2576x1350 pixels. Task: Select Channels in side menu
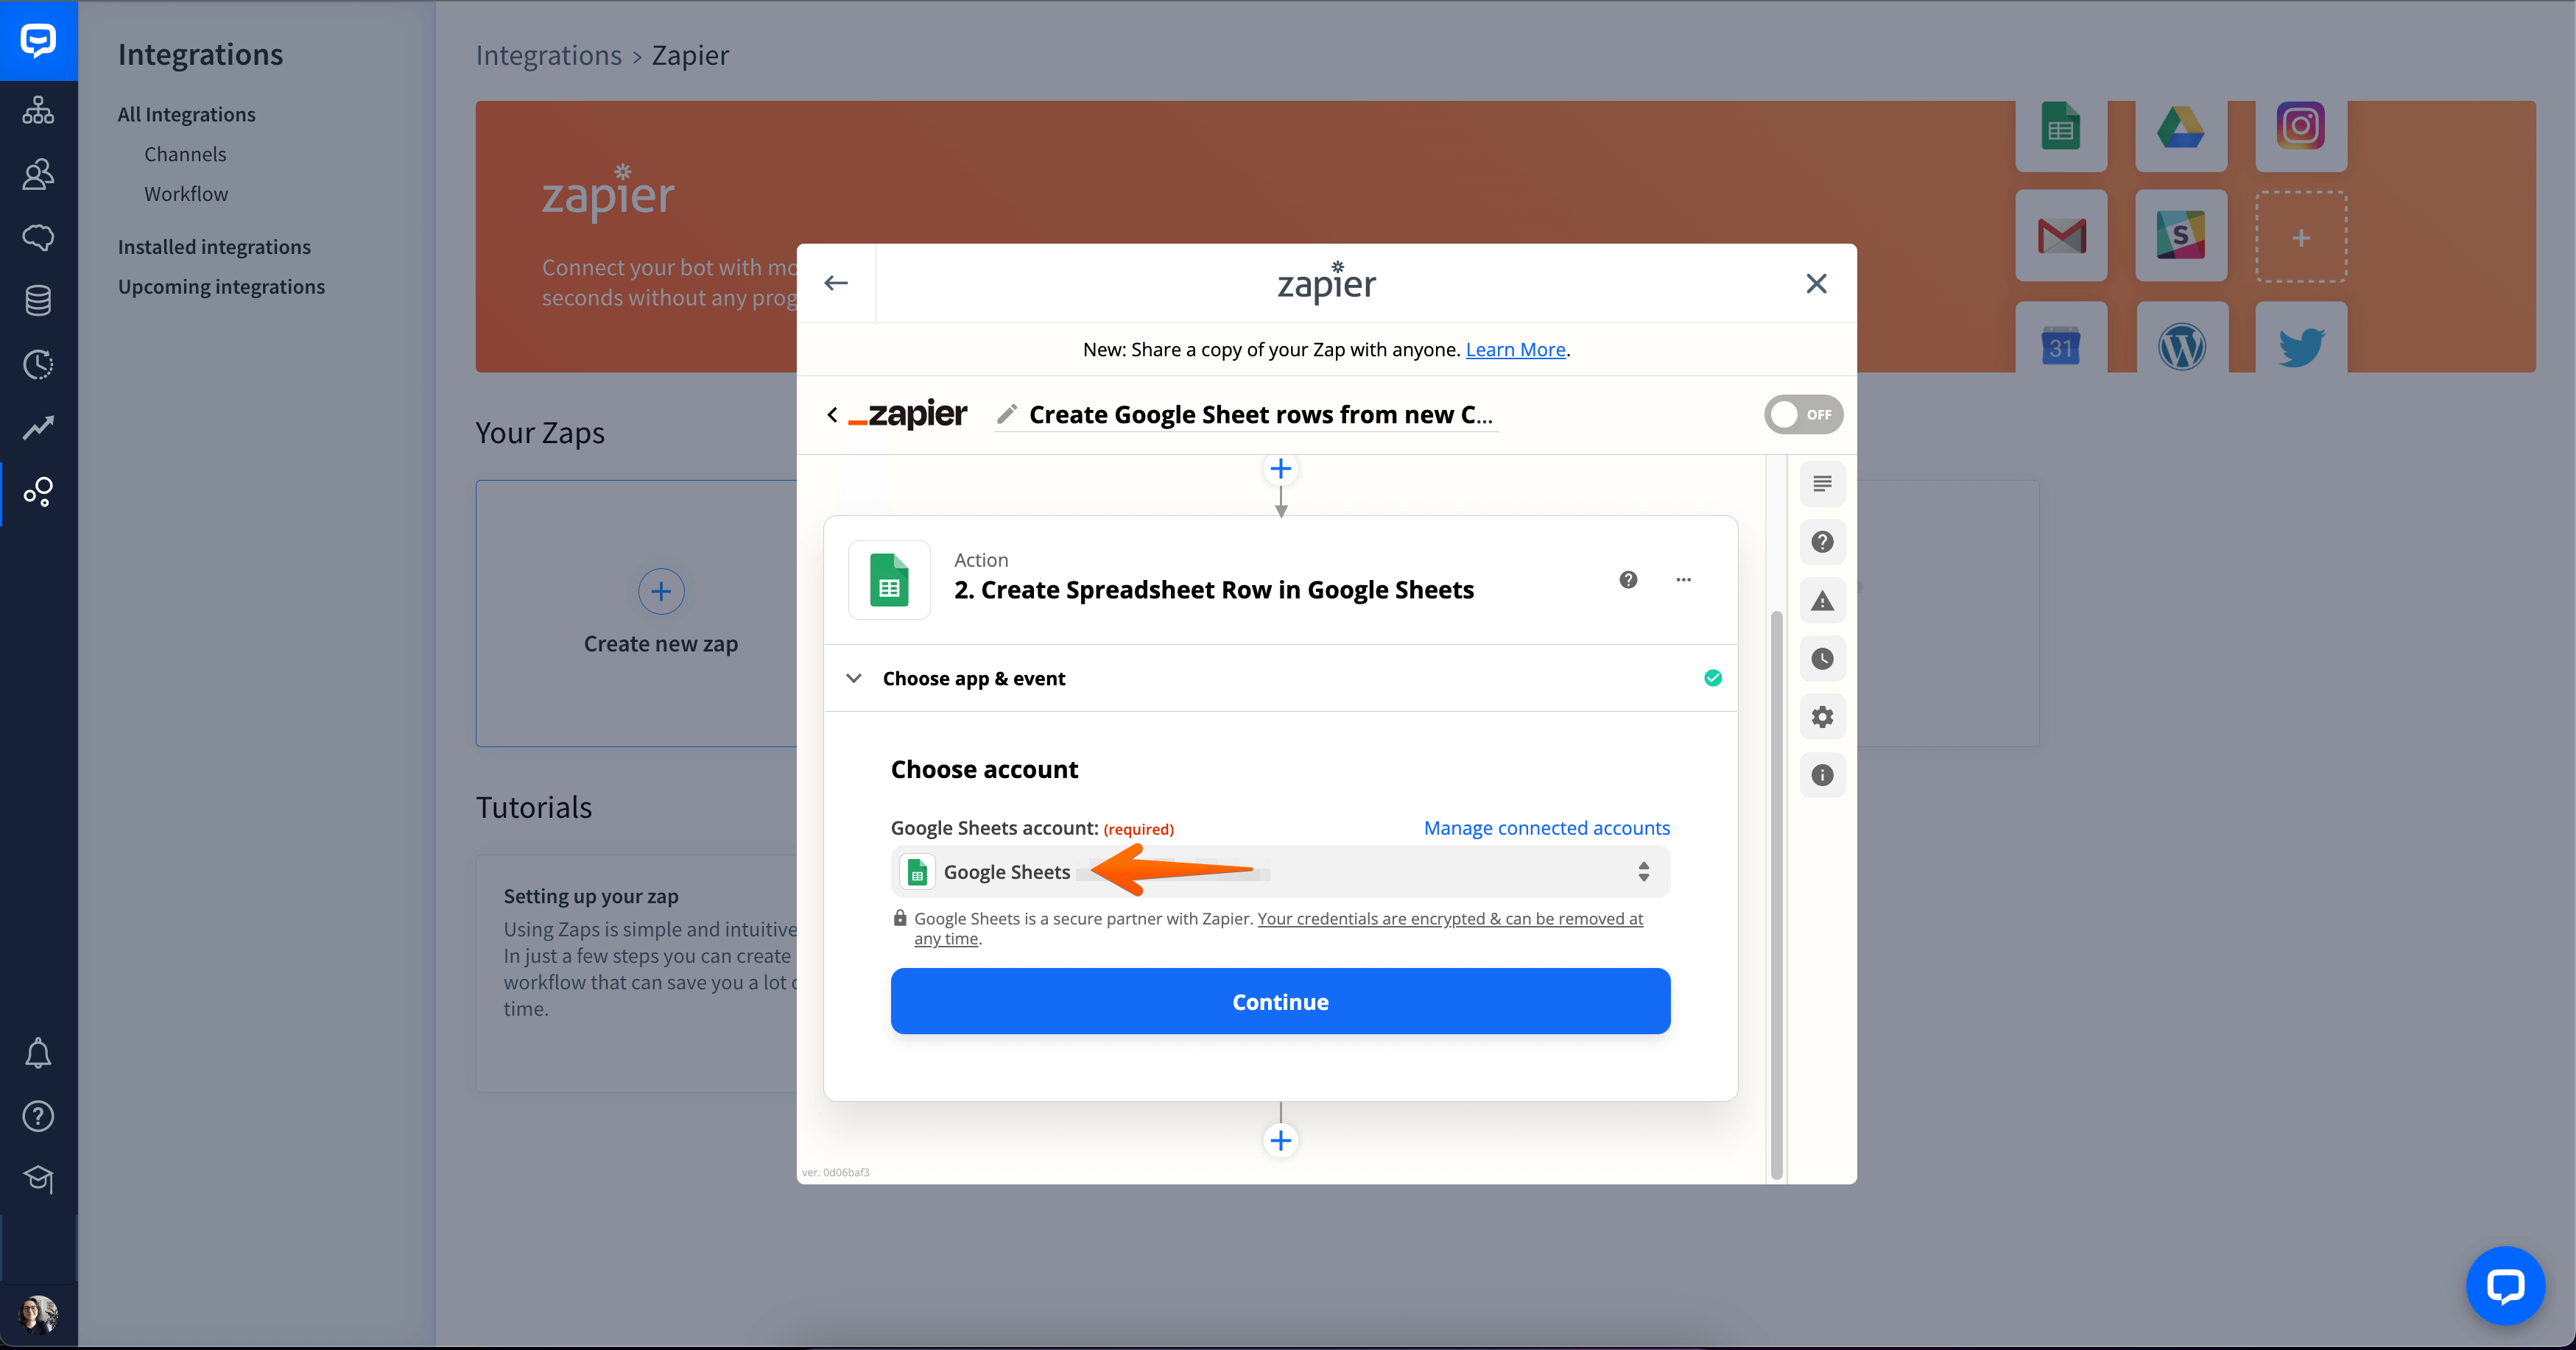point(185,154)
